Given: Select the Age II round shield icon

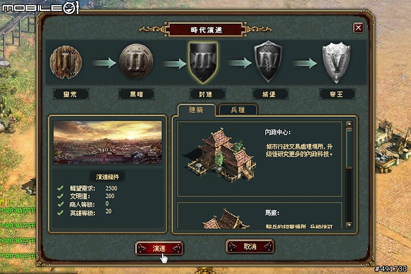Looking at the screenshot, I should (x=136, y=62).
